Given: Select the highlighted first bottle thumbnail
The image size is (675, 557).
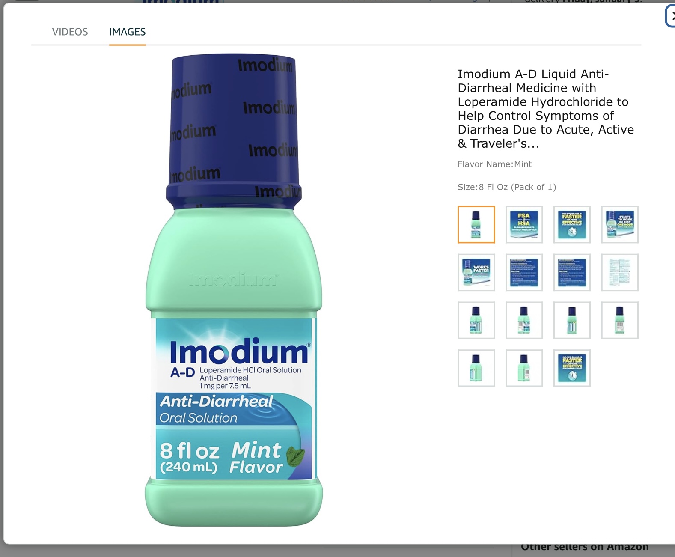Looking at the screenshot, I should point(476,224).
